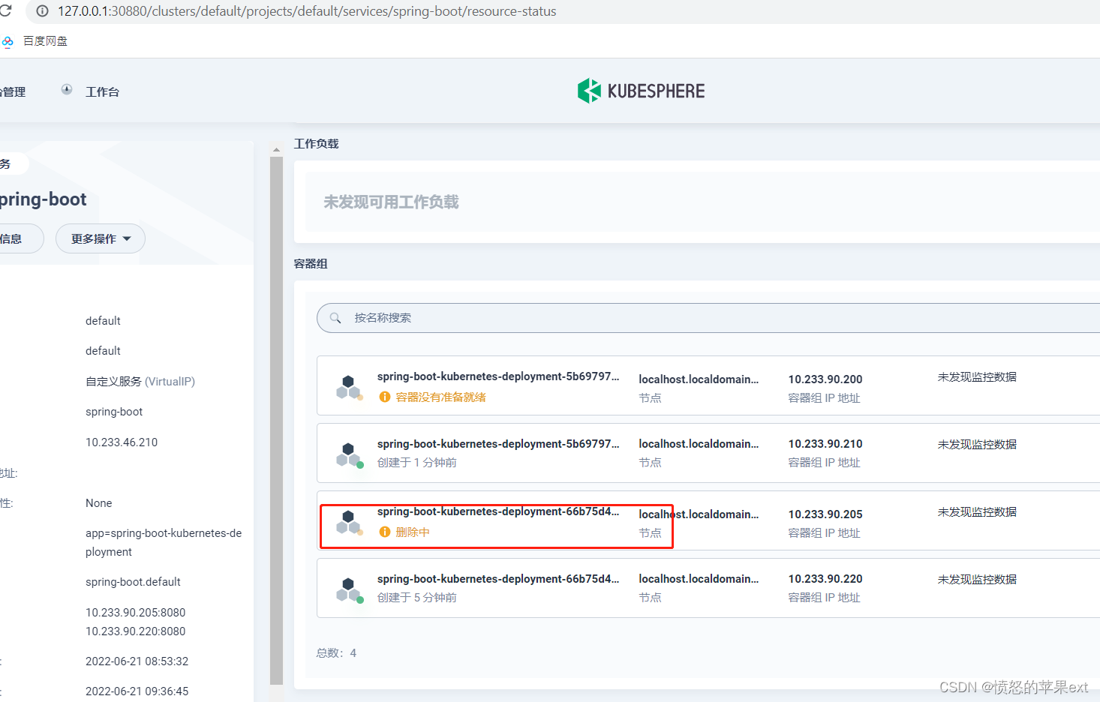The height and width of the screenshot is (702, 1100).
Task: Click IP address 10.233.90.210
Action: (825, 444)
